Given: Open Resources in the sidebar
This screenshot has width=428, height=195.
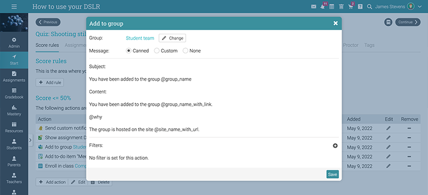Looking at the screenshot, I should coord(14,128).
